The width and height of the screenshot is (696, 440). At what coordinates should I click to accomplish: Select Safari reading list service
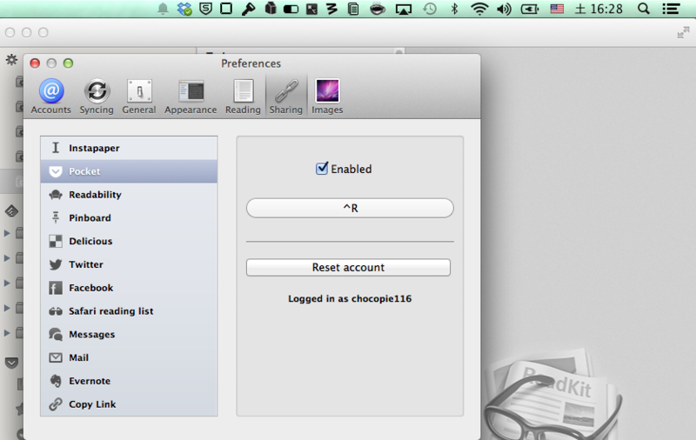[129, 311]
